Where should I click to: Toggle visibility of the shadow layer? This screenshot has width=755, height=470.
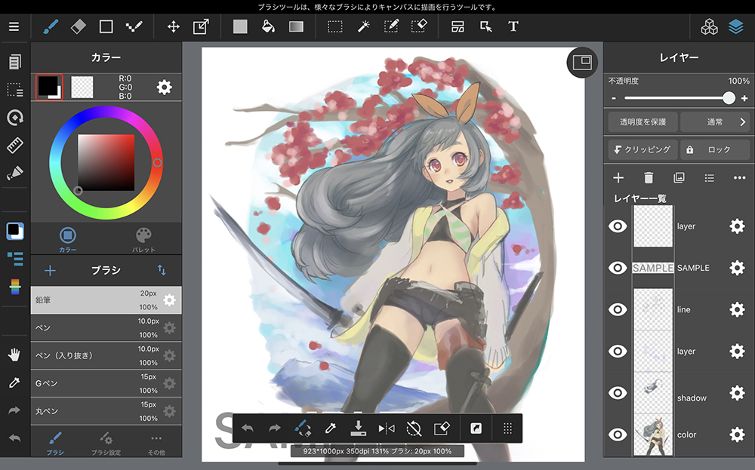(x=618, y=393)
